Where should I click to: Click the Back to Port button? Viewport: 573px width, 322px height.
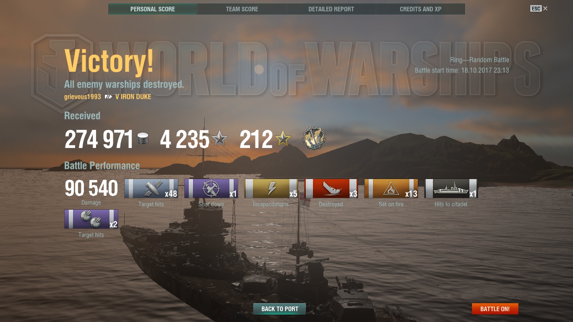coord(280,309)
